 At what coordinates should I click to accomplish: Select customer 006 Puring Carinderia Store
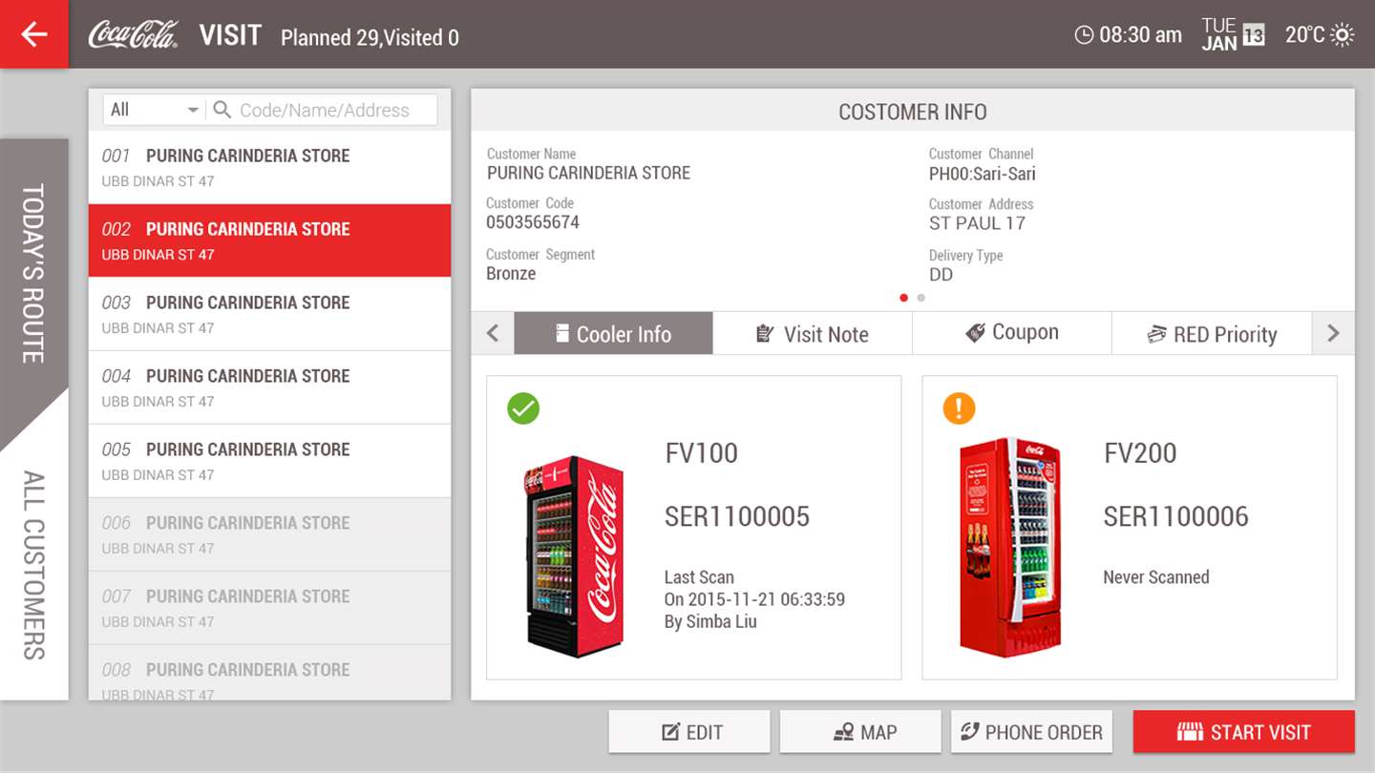pyautogui.click(x=269, y=534)
